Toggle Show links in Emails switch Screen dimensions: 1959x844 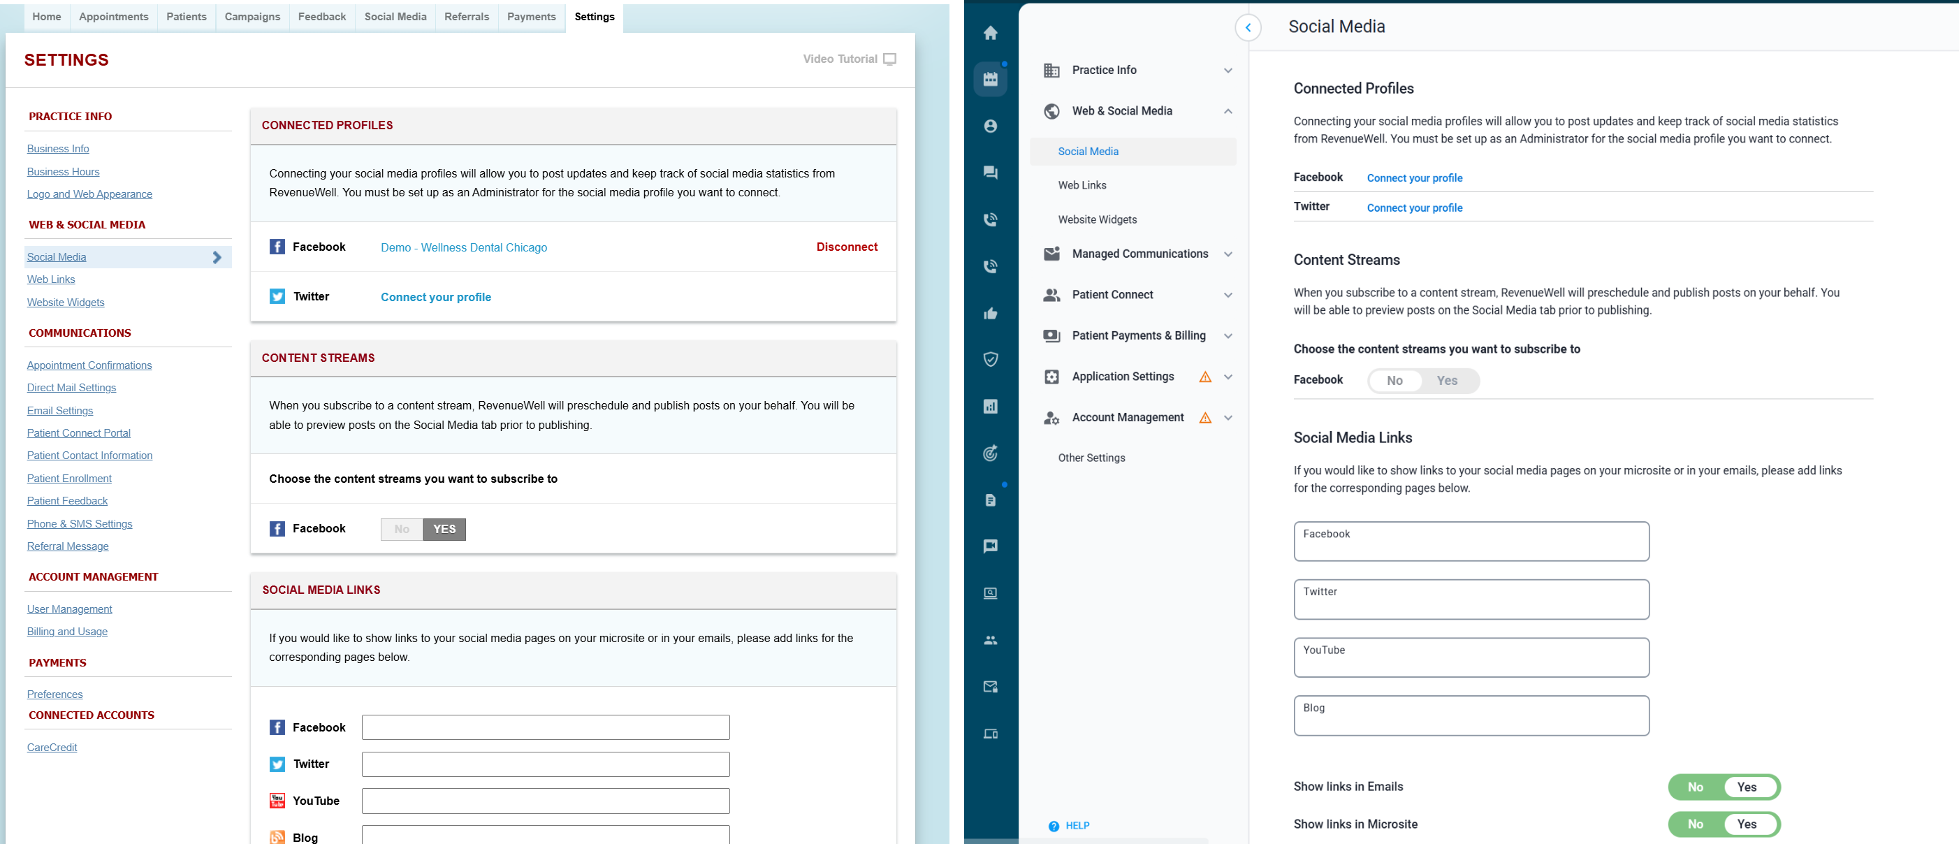click(1724, 787)
